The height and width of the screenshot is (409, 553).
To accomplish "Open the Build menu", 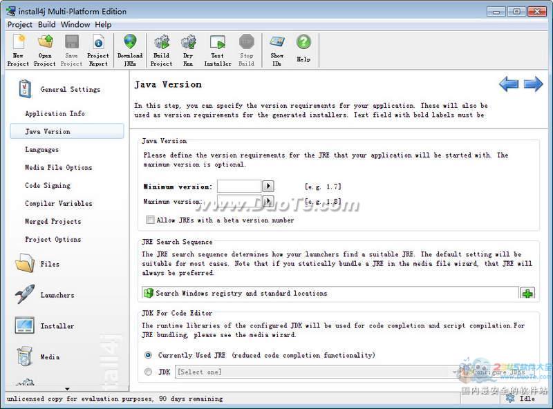I will tap(47, 25).
